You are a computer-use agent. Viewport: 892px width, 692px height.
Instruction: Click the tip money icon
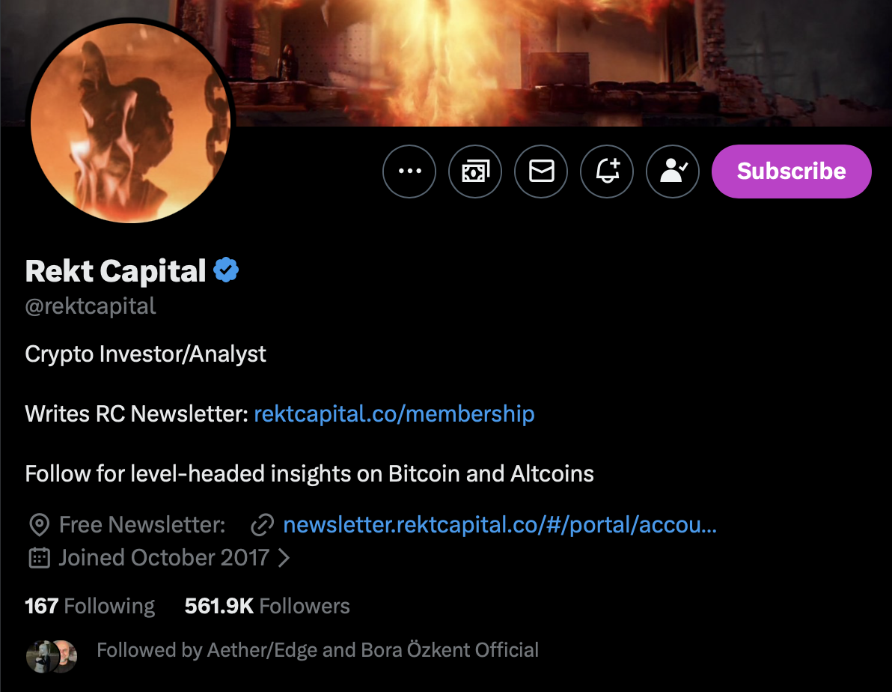click(475, 171)
